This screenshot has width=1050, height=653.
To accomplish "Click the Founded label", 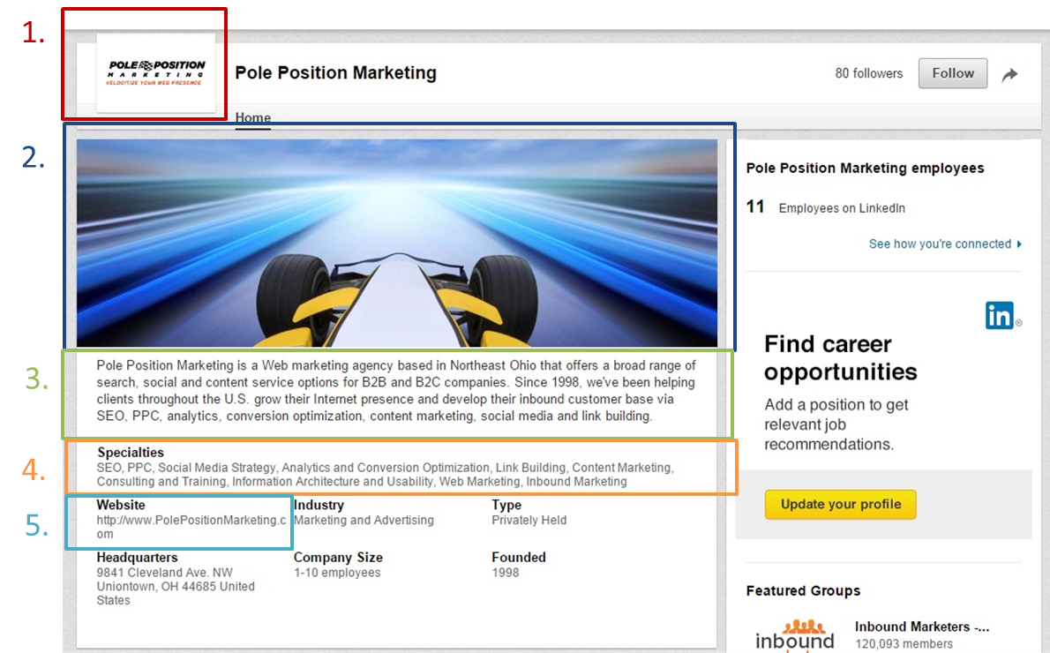I will tap(519, 557).
